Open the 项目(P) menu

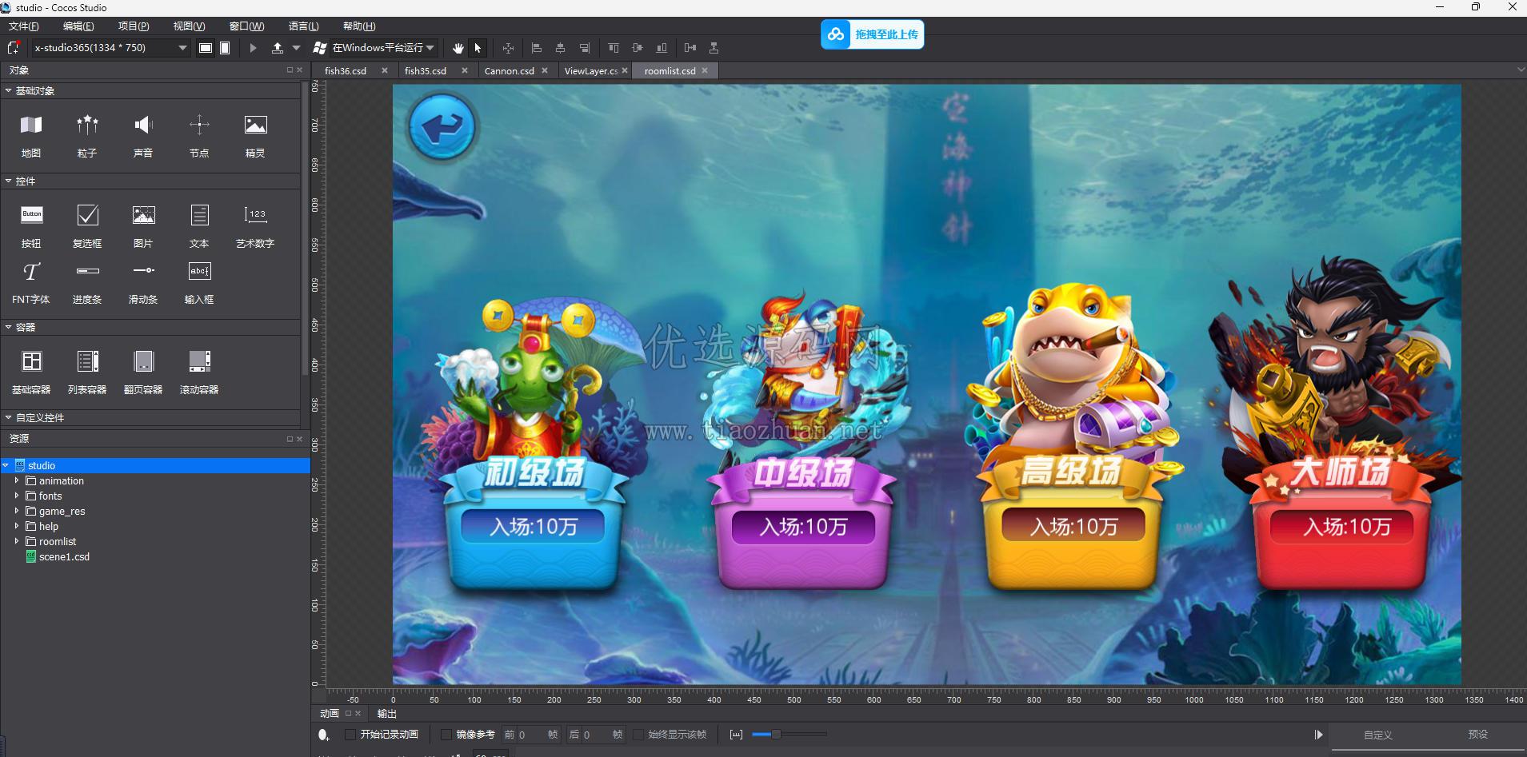tap(134, 26)
